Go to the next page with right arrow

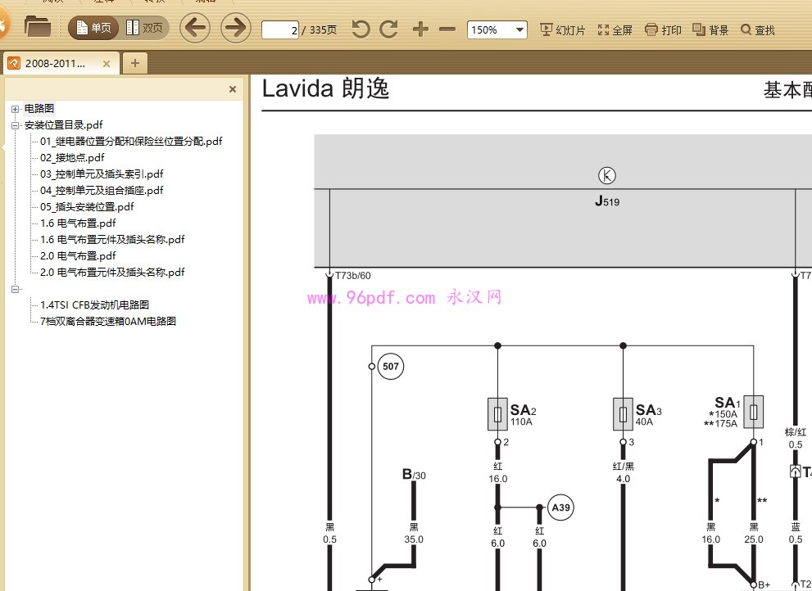click(x=236, y=28)
